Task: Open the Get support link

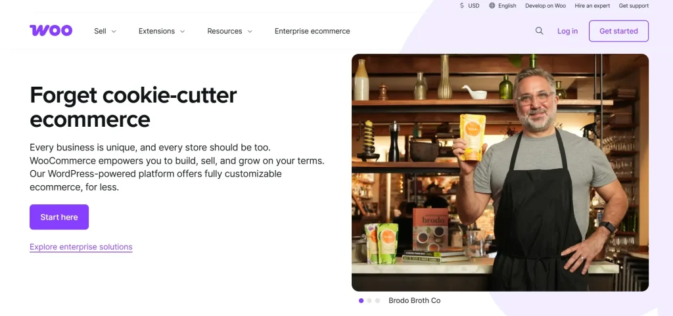Action: pos(634,5)
